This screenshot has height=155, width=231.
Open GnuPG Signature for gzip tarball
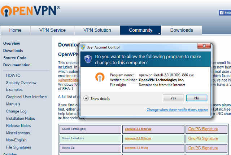coord(203,129)
